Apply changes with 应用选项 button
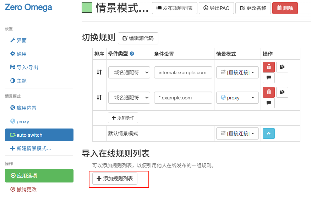Image resolution: width=311 pixels, height=213 pixels. 39,176
